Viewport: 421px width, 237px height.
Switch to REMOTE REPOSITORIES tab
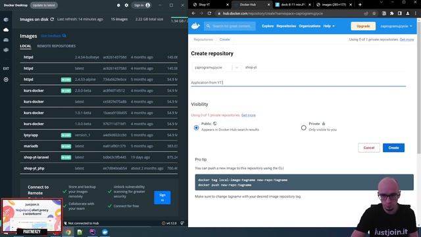(56, 46)
